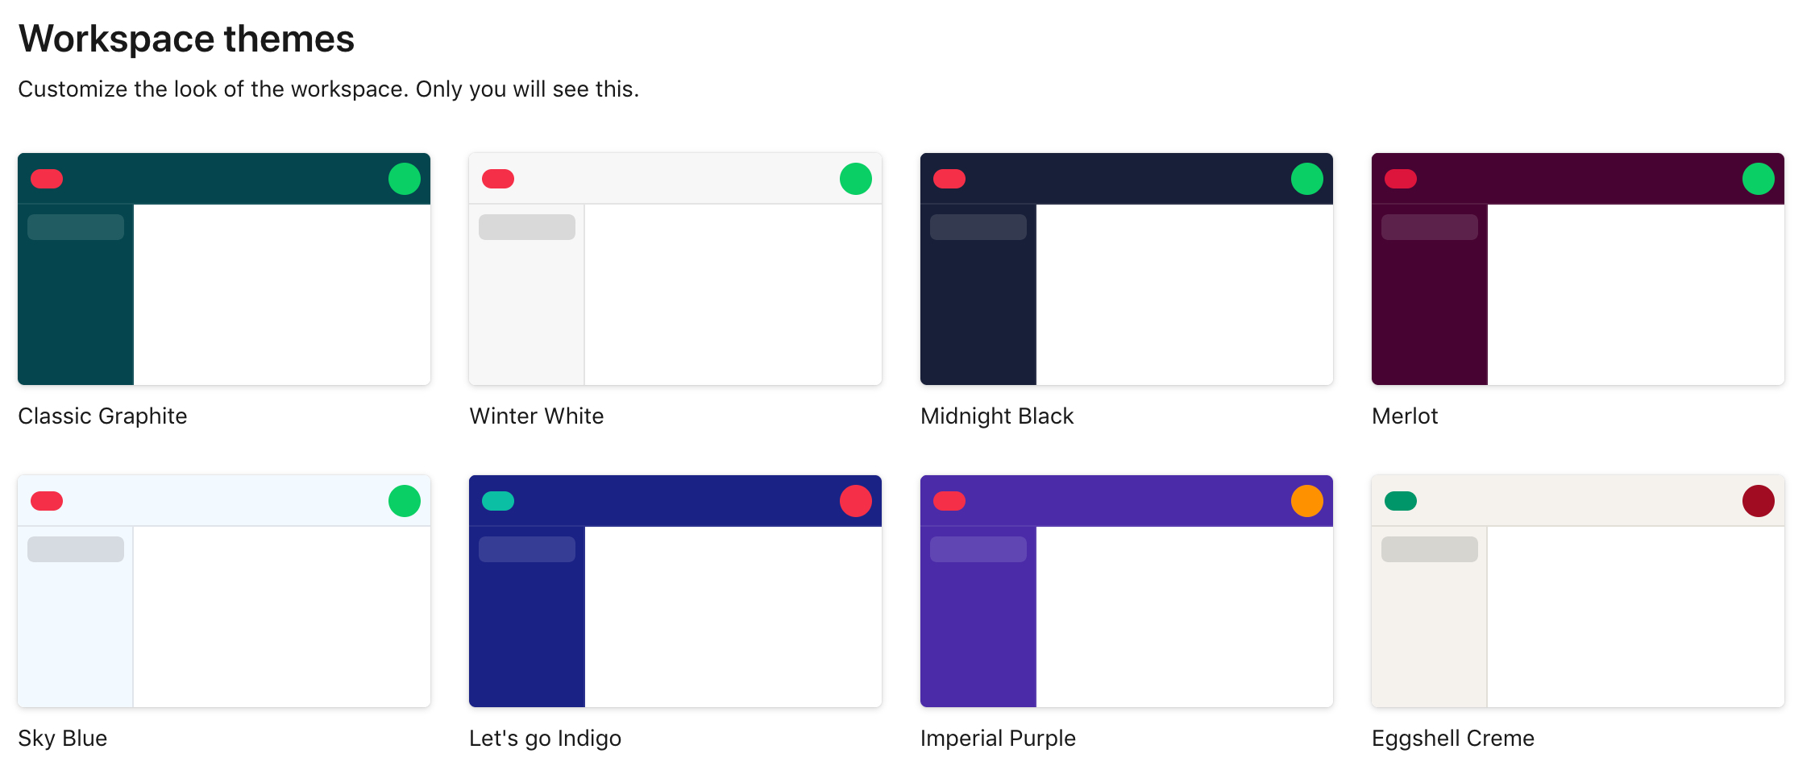
Task: Click the dark red dot in Eggshell Creme preview
Action: (1759, 501)
